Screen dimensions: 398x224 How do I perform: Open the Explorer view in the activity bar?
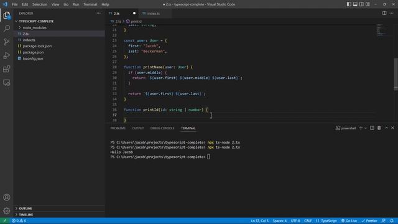point(7,16)
